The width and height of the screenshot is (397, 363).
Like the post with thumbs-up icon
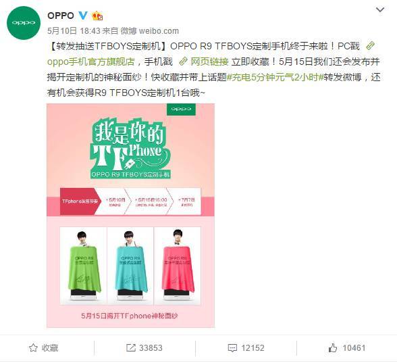[x=333, y=347]
